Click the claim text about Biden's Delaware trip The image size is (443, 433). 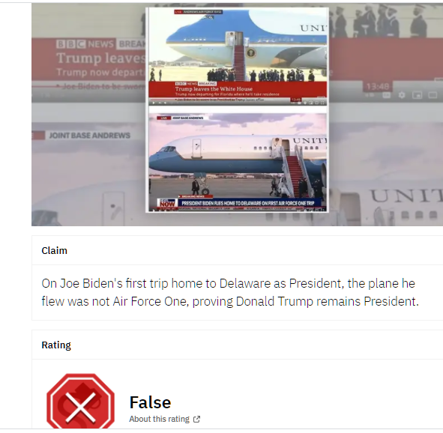(230, 292)
